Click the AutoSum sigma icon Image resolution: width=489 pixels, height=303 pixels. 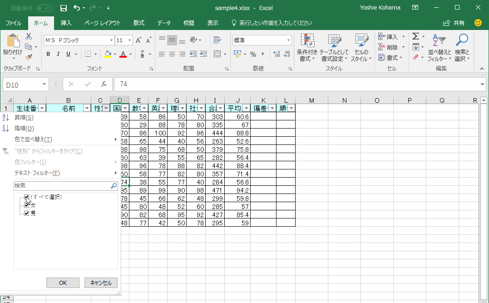[x=415, y=36]
